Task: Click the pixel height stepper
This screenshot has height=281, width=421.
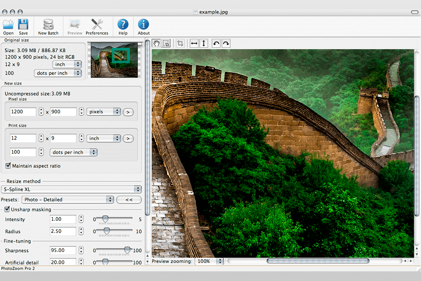Action: tap(82, 112)
